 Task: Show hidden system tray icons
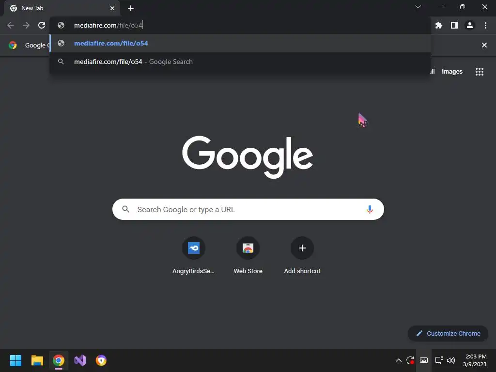pyautogui.click(x=398, y=360)
